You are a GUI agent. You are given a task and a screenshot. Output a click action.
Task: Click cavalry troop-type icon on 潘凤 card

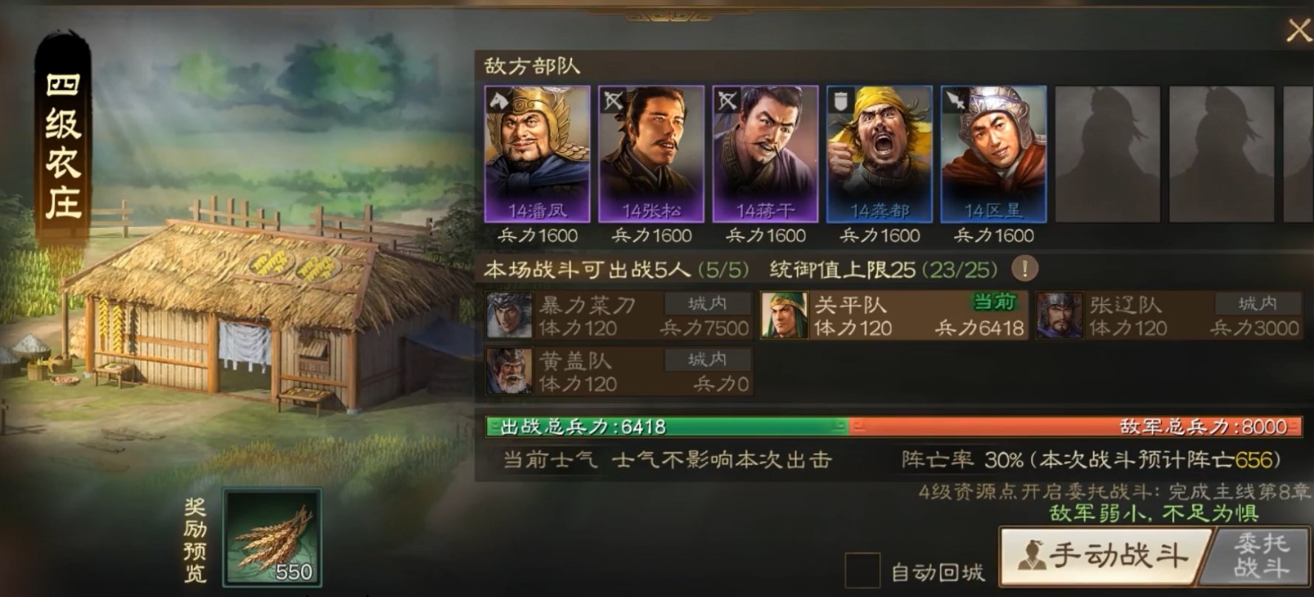[x=499, y=100]
